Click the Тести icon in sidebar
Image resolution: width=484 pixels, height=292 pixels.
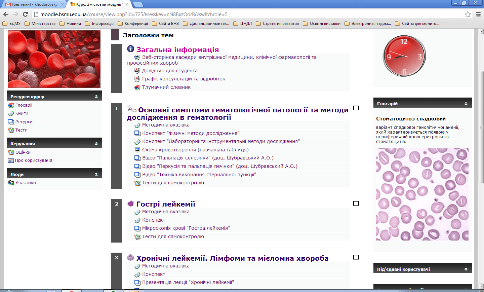(11, 130)
